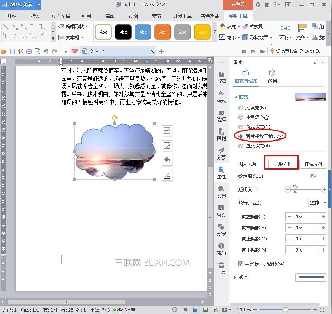Viewport: 332px width, 314px height.
Task: Open the 备份 backup sidebar icon
Action: 221,210
